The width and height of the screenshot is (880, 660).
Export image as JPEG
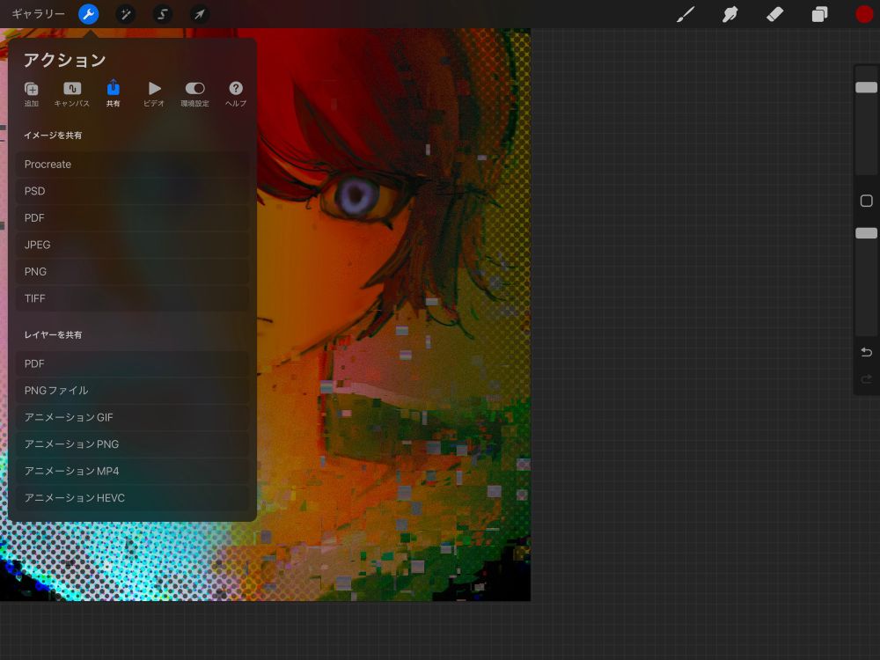(x=132, y=245)
